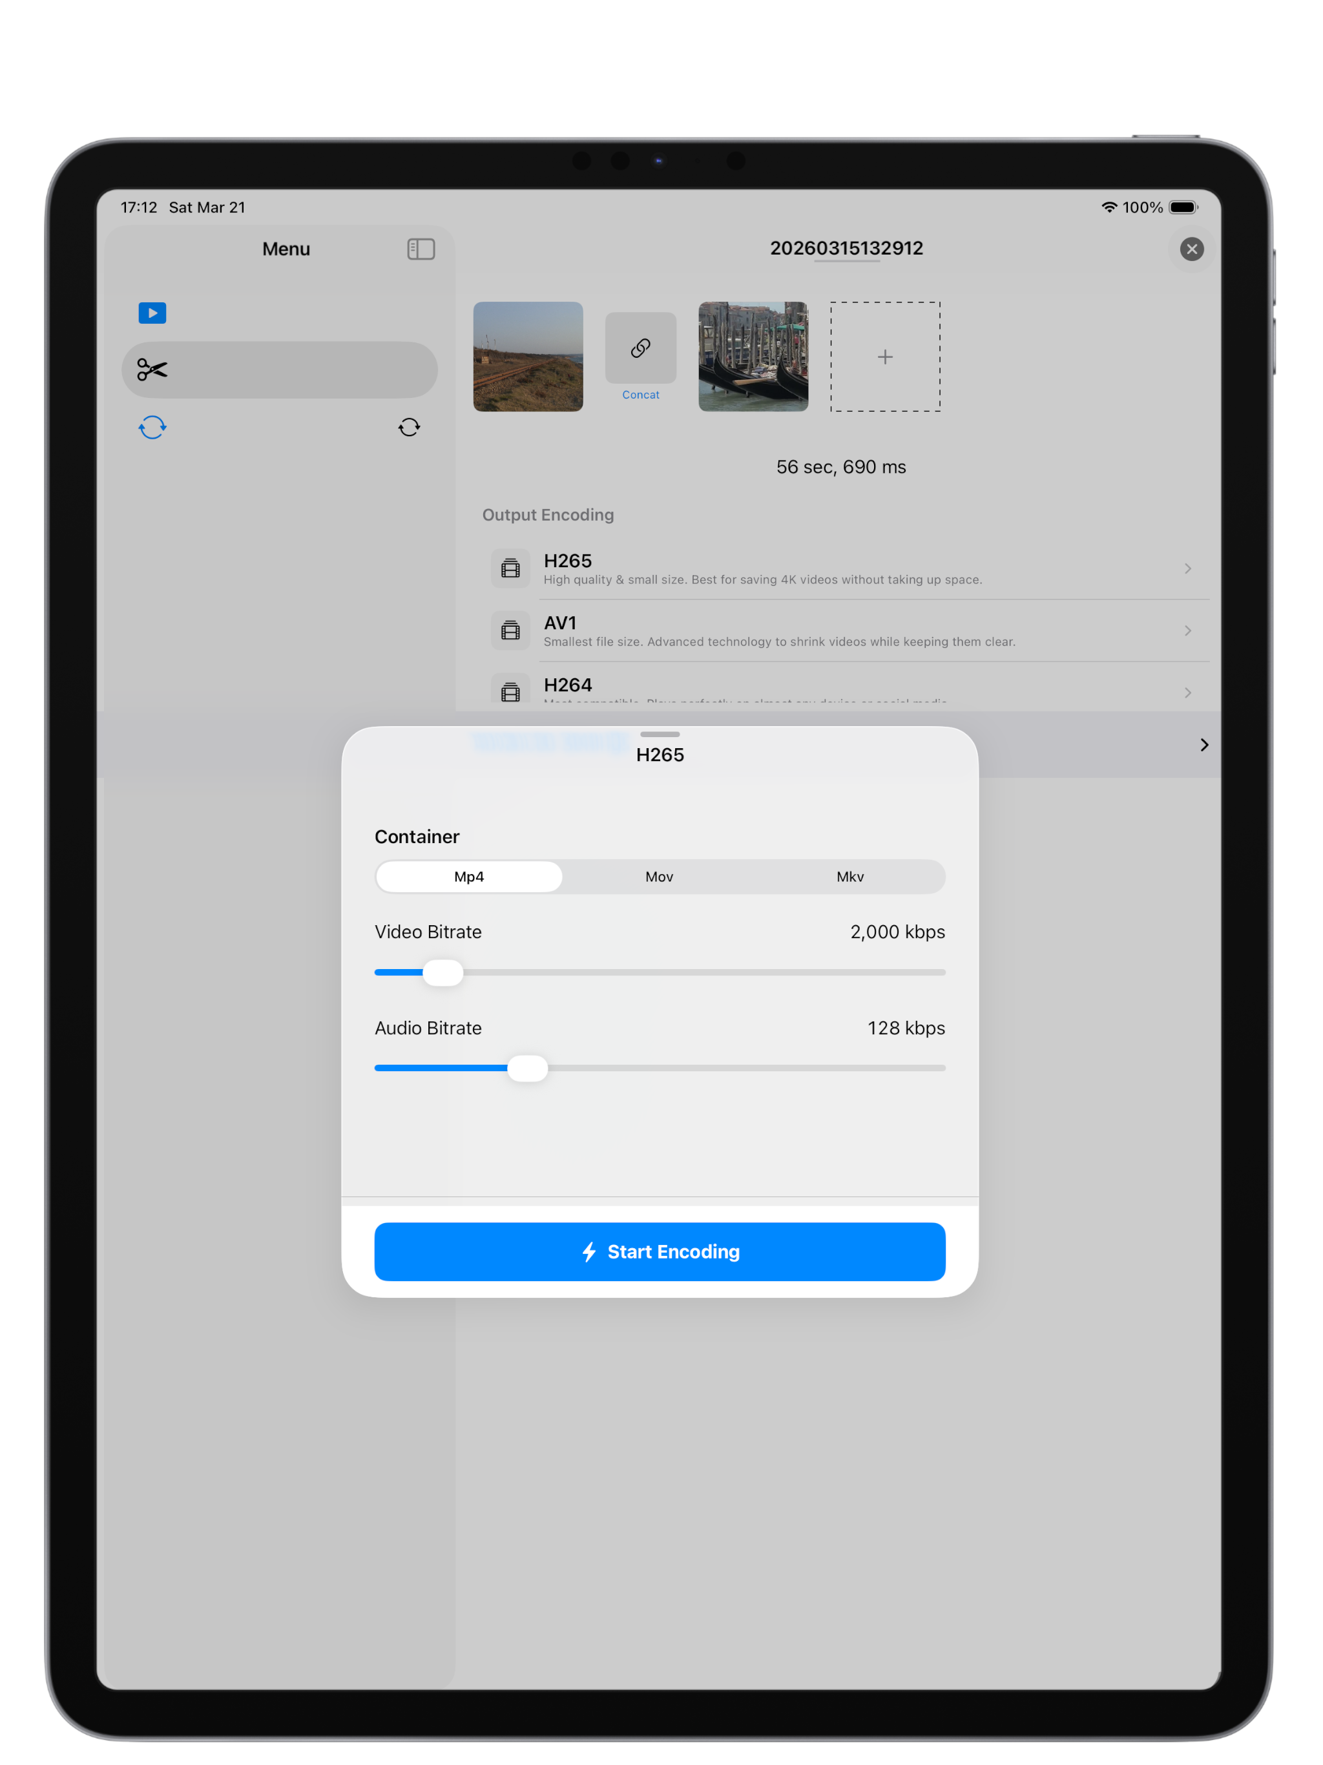Select the H265 encoding row
Screen dimensions: 1323x1765
(x=846, y=569)
